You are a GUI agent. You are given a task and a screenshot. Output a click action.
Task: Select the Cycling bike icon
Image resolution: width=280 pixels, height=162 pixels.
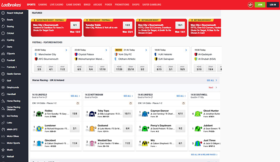3,40
